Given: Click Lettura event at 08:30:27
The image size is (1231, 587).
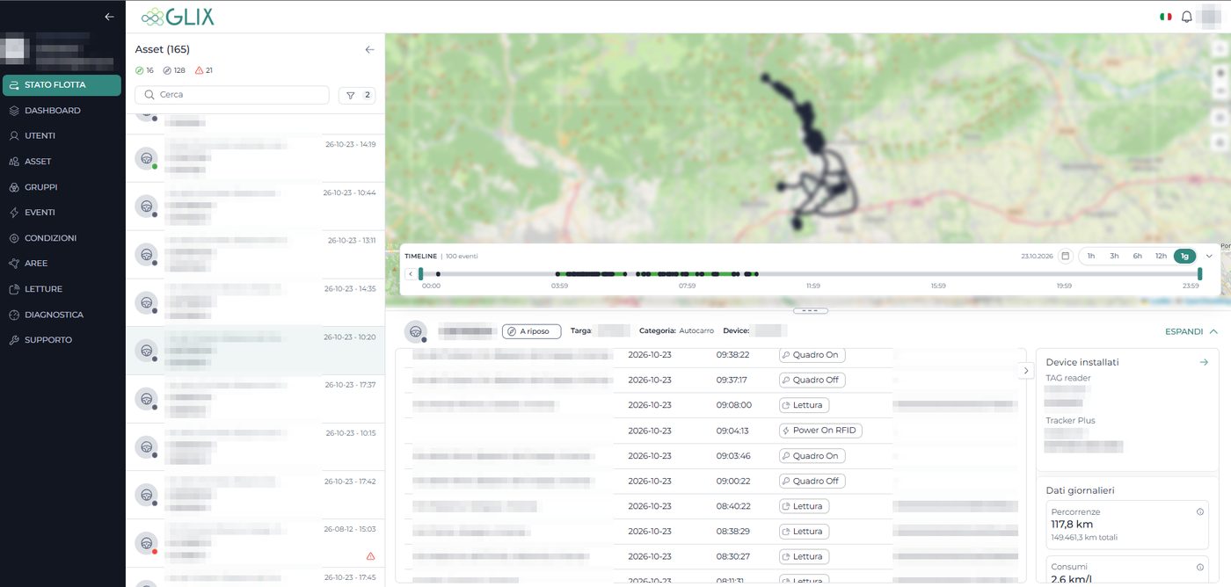Looking at the screenshot, I should [x=804, y=556].
